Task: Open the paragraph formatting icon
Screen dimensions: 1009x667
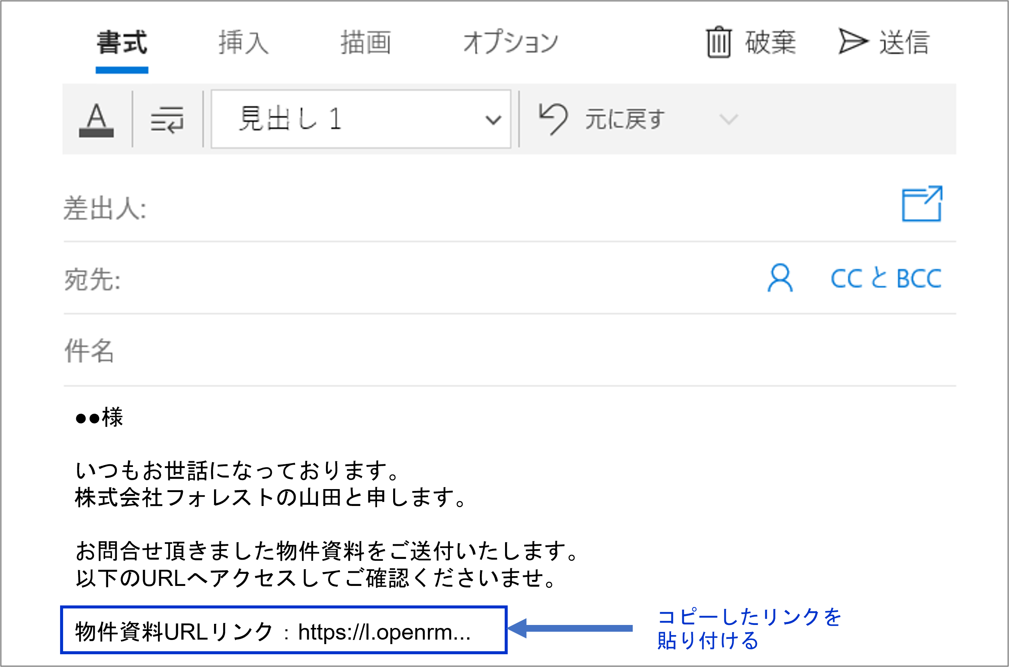Action: pyautogui.click(x=167, y=120)
